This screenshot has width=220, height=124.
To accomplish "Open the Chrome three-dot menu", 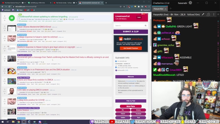I will [149, 7].
